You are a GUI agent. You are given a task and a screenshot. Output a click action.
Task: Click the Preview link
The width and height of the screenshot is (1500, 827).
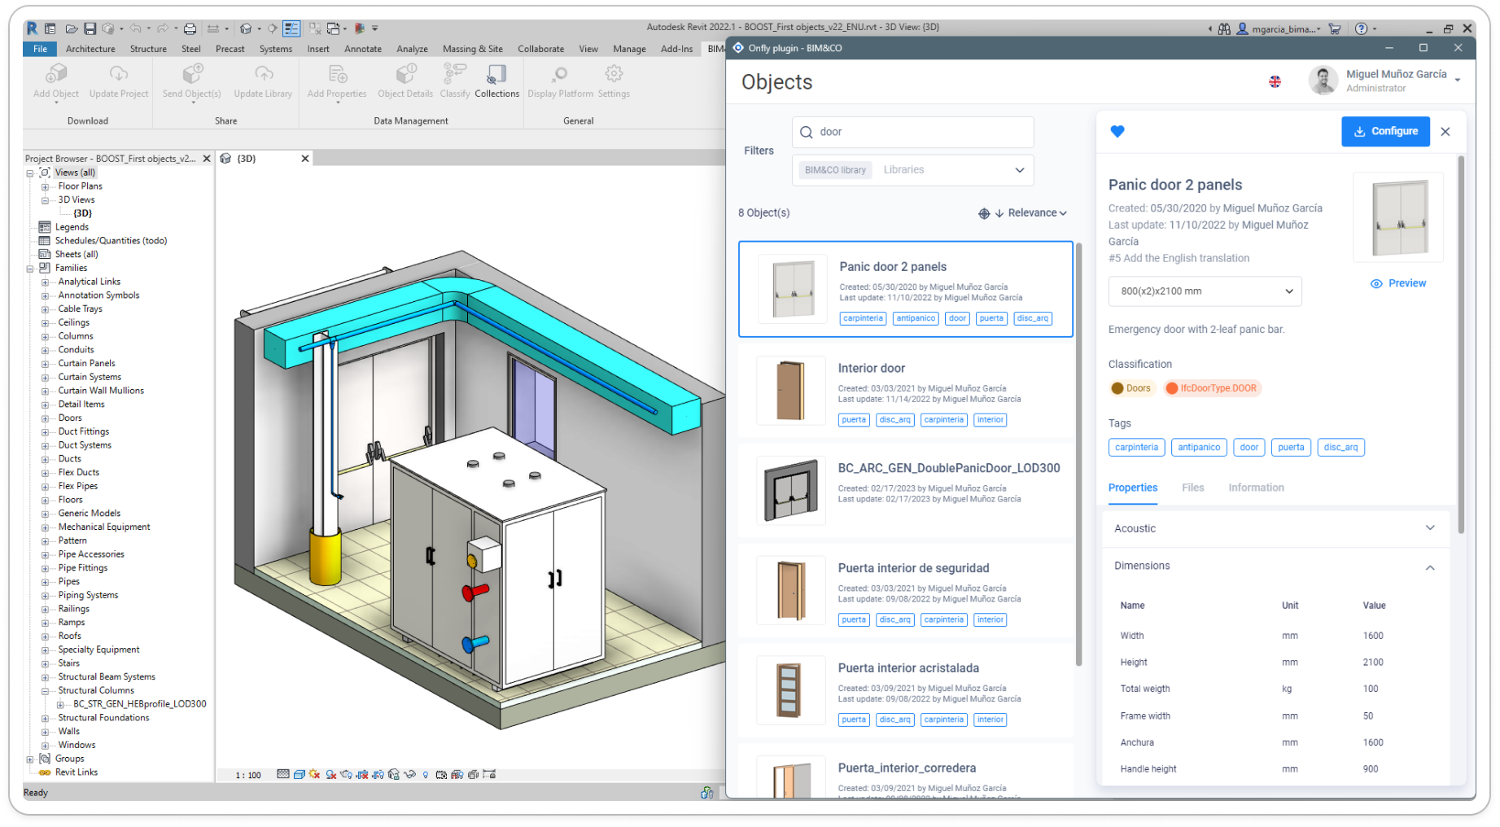tap(1398, 283)
